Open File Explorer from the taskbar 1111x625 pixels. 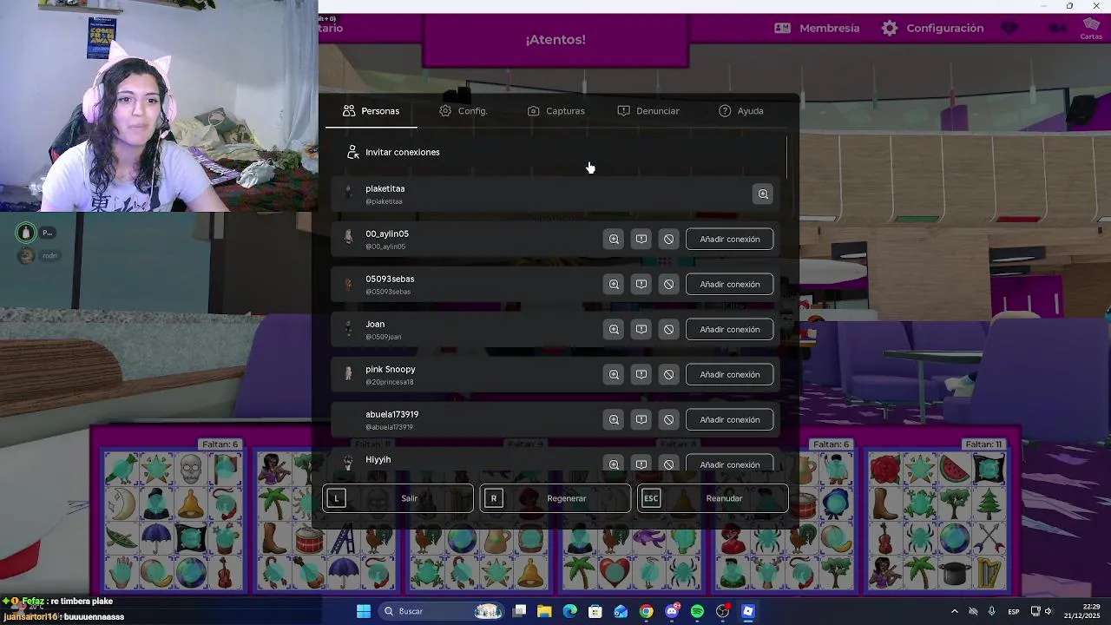pyautogui.click(x=544, y=611)
